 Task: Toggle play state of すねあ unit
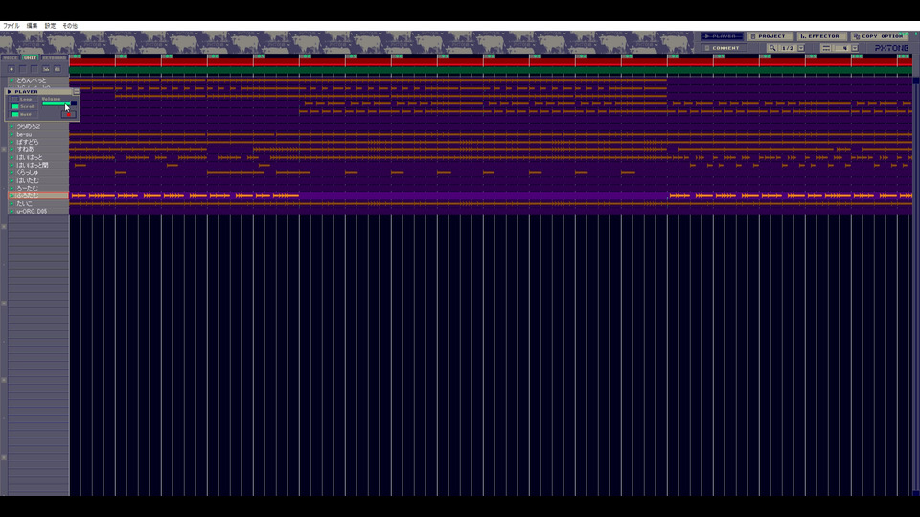(11, 149)
